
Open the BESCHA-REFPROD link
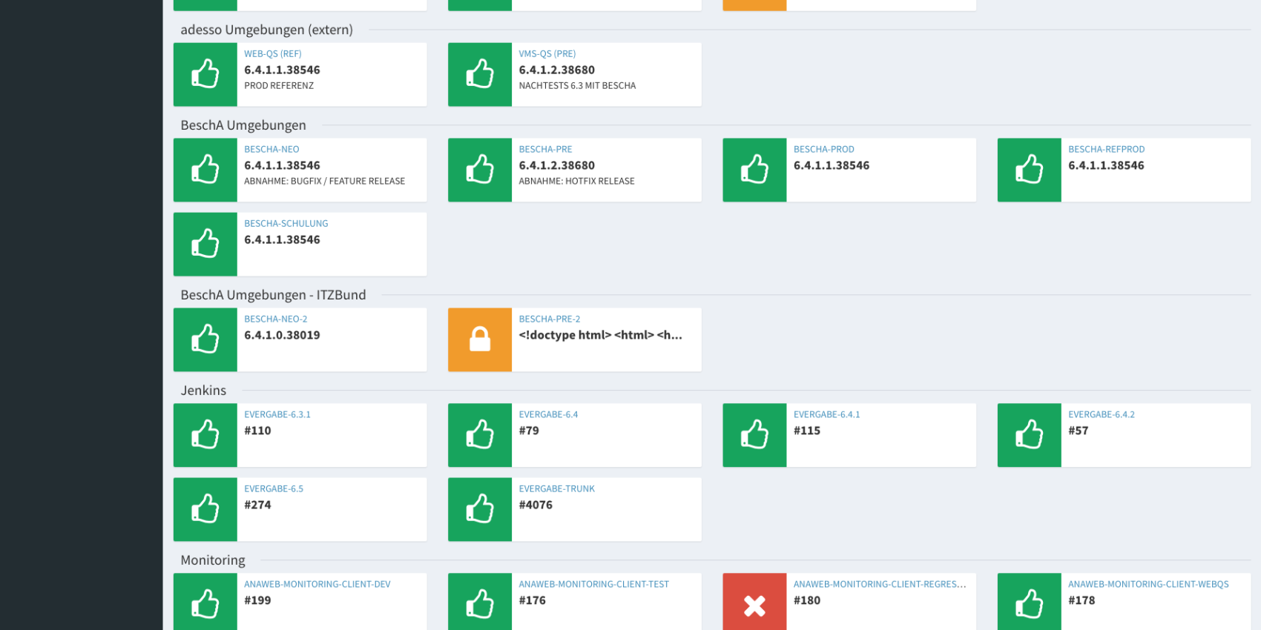1107,150
